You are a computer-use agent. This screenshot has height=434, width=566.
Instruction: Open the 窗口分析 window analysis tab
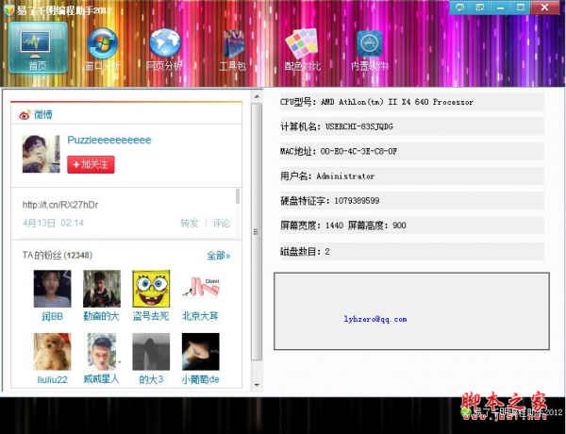pyautogui.click(x=103, y=49)
